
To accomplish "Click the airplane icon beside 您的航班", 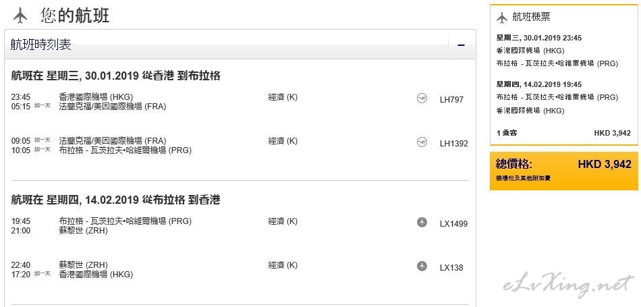I will pyautogui.click(x=20, y=16).
